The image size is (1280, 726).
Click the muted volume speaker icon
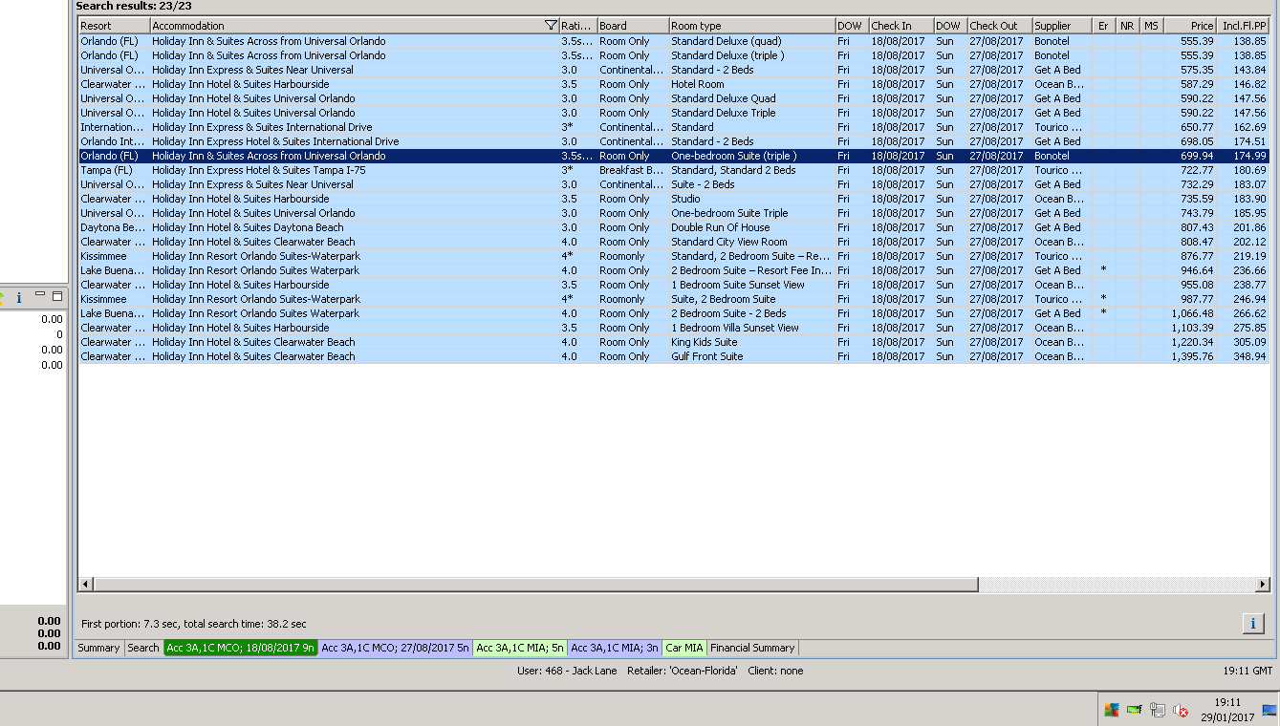point(1181,710)
